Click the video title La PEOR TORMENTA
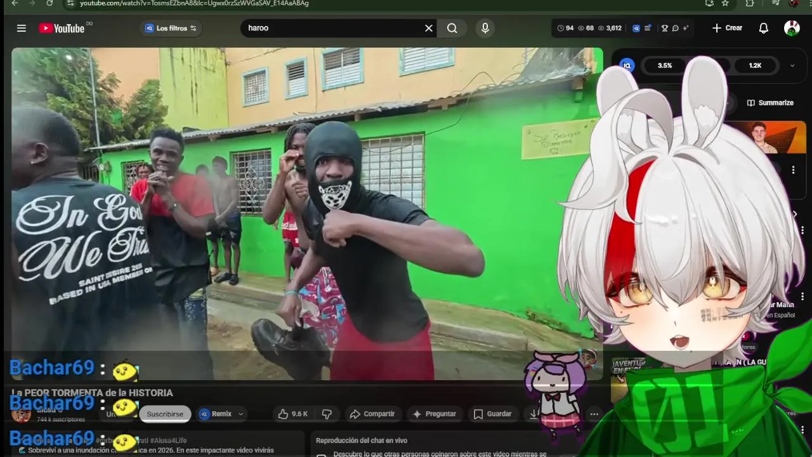The image size is (812, 457). [92, 393]
